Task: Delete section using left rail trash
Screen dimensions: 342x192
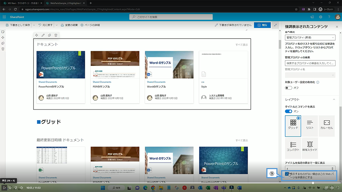Action: pyautogui.click(x=3, y=49)
